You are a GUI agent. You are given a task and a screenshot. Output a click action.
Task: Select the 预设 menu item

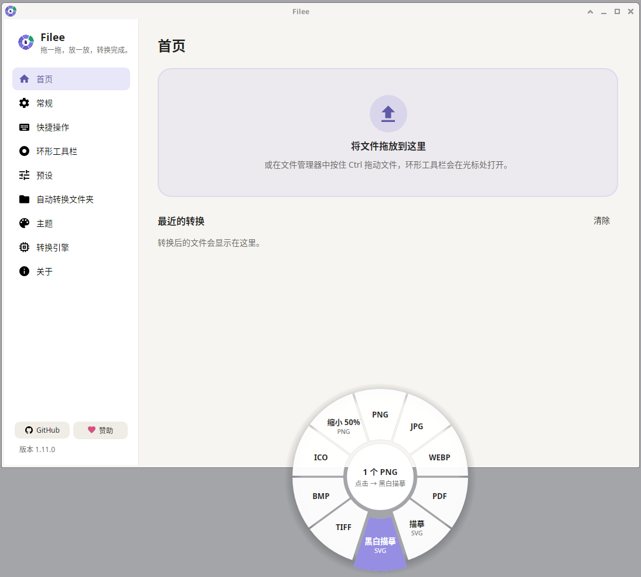[x=71, y=175]
